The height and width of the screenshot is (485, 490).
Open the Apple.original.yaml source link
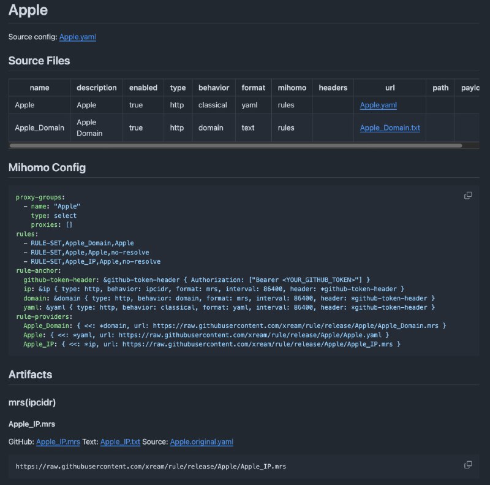[x=202, y=442]
